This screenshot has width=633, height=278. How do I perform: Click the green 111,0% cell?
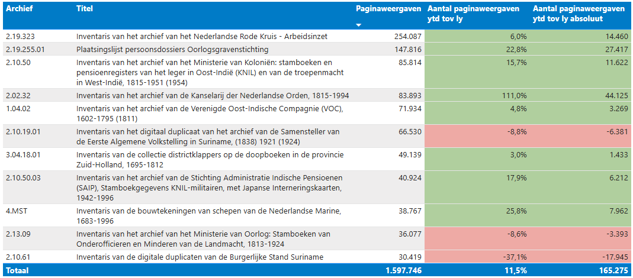[x=514, y=95]
